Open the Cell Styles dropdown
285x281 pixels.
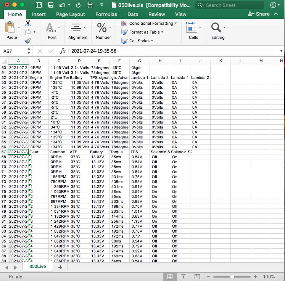point(138,41)
